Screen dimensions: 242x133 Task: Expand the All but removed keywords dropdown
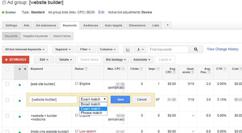coord(25,49)
